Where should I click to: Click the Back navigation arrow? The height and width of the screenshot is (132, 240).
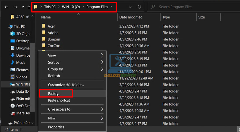(x=6, y=6)
